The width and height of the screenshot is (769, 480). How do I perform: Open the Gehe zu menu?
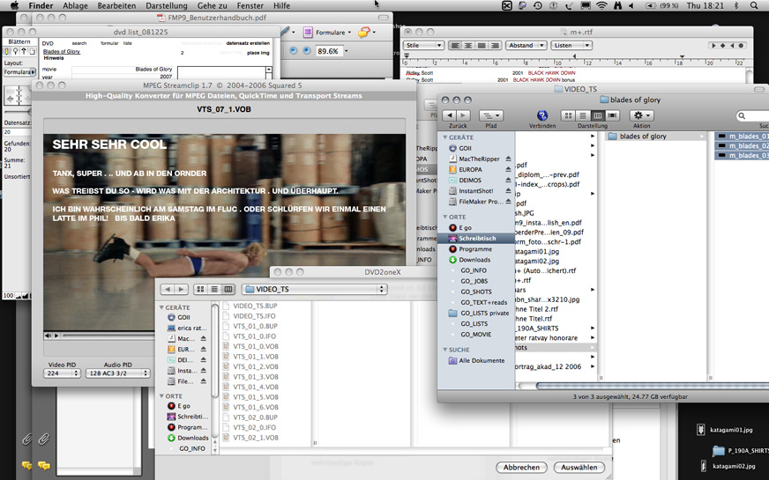pos(212,5)
